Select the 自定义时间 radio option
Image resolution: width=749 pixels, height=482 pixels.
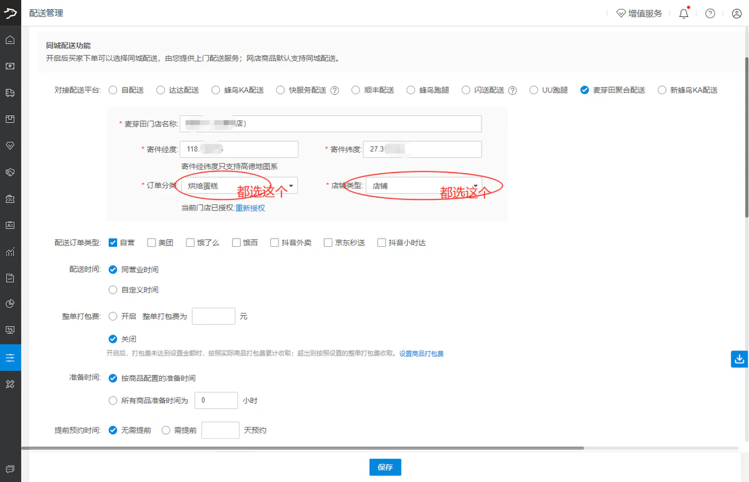point(114,290)
